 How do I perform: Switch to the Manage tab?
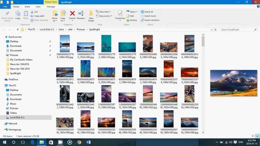coord(51,6)
